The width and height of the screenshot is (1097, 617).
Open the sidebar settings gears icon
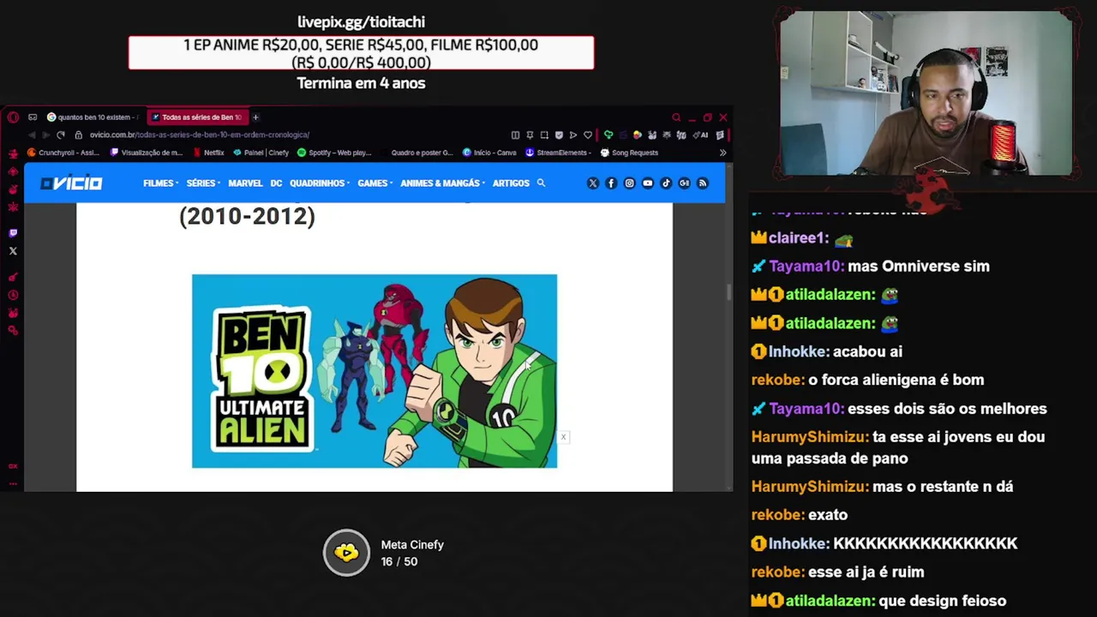(x=13, y=330)
